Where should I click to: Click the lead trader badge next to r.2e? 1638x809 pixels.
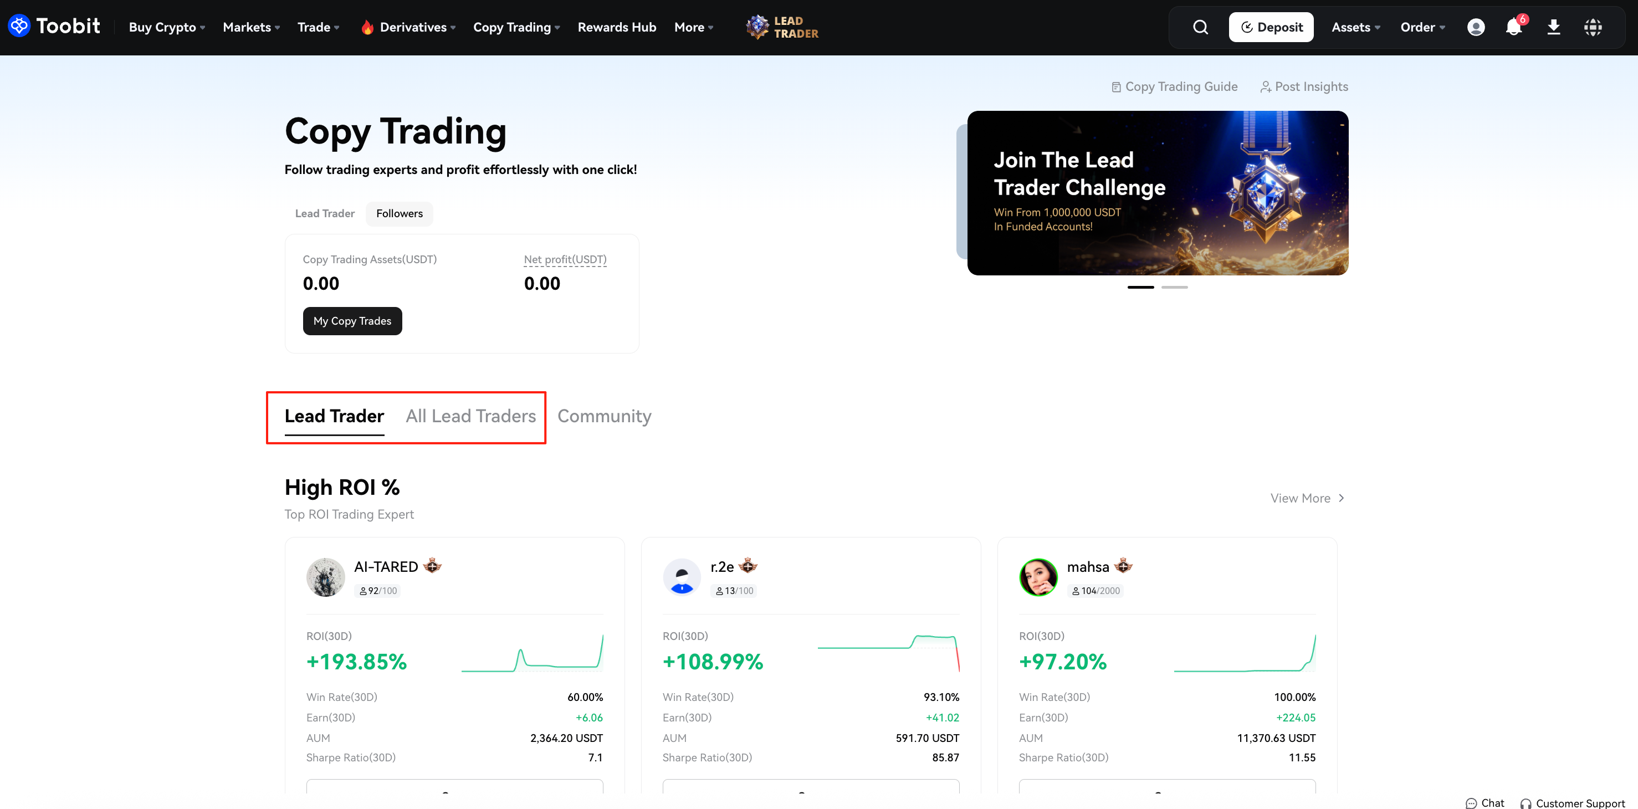[x=748, y=565]
